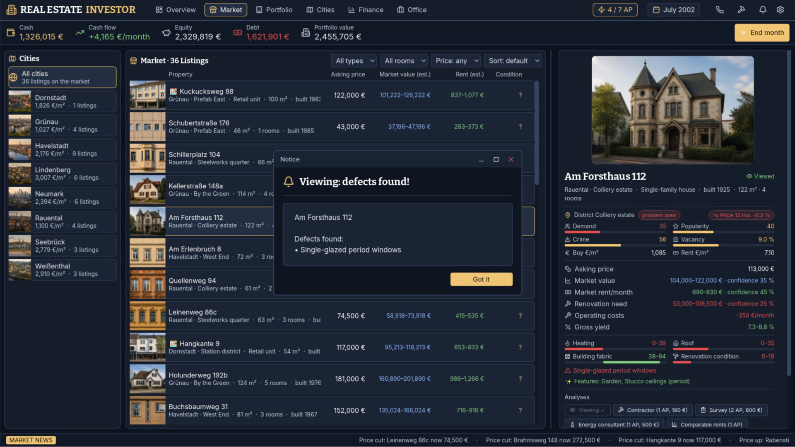Switch to the Market tab
Image resolution: width=795 pixels, height=447 pixels.
(226, 10)
